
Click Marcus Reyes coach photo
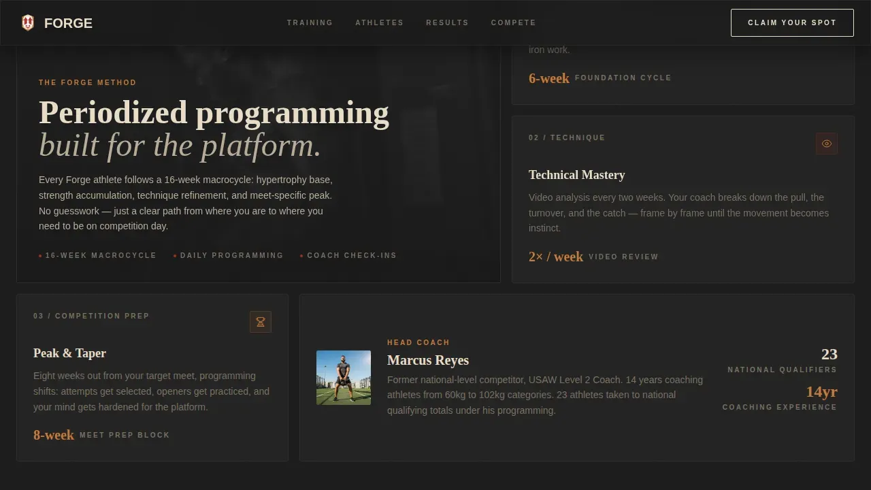click(x=344, y=378)
